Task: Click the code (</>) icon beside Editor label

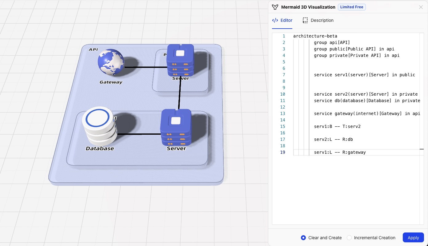Action: tap(274, 20)
